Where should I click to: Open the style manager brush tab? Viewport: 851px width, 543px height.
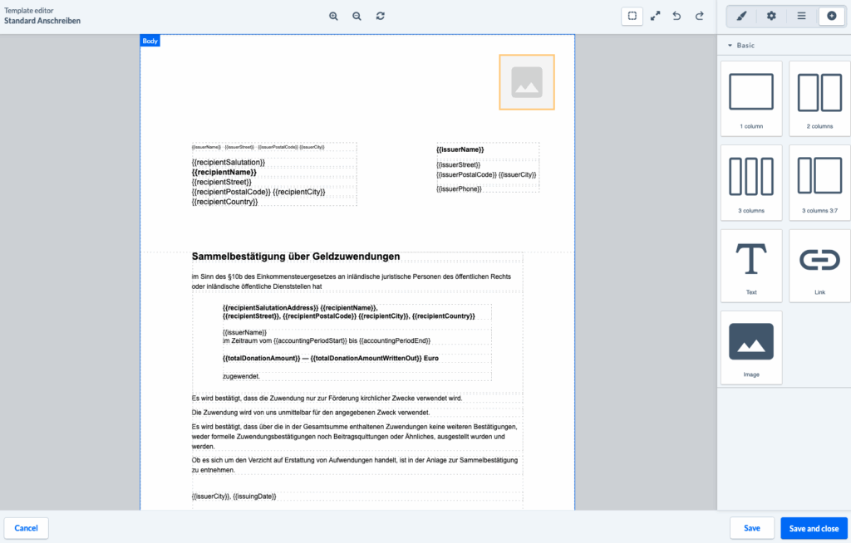[x=742, y=16]
